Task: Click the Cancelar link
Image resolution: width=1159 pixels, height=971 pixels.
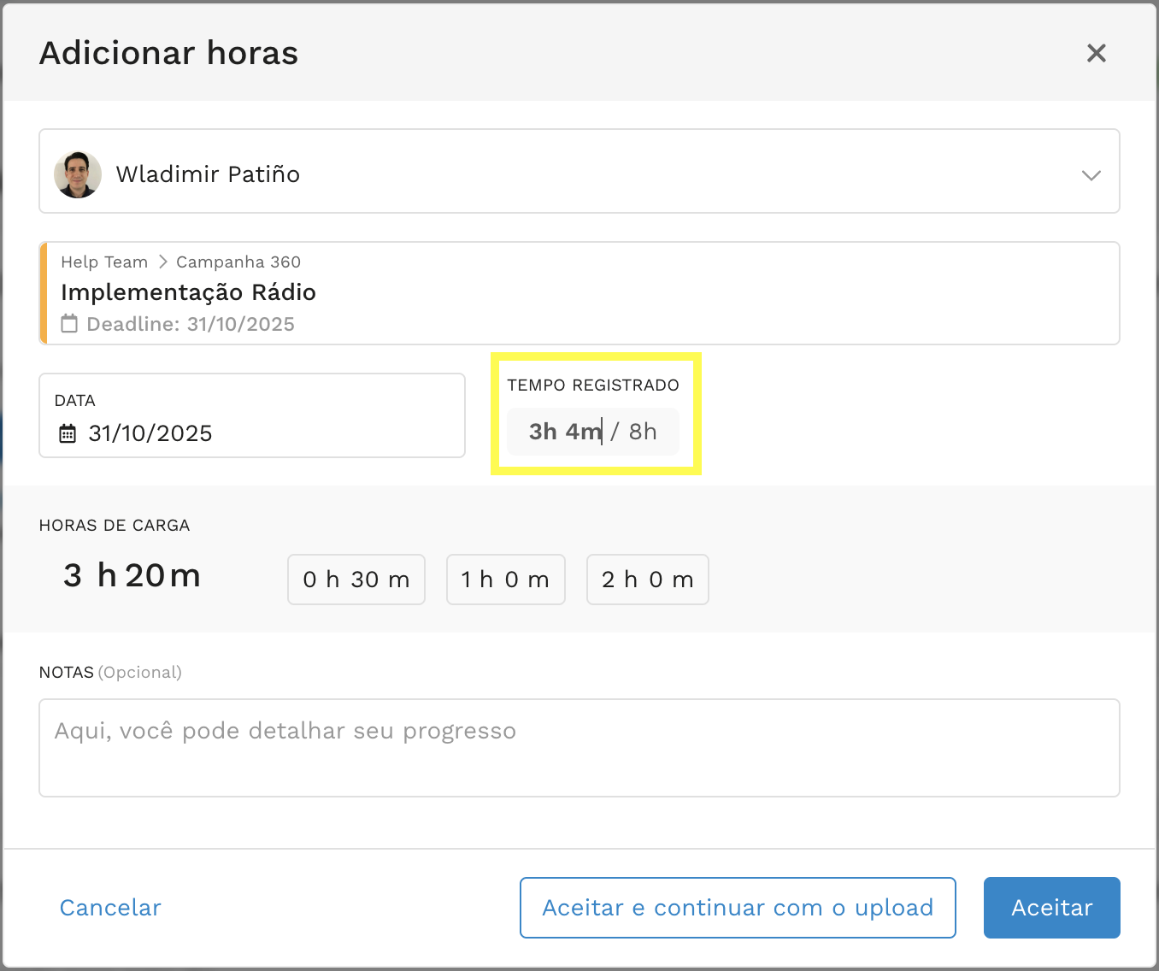Action: coord(110,908)
